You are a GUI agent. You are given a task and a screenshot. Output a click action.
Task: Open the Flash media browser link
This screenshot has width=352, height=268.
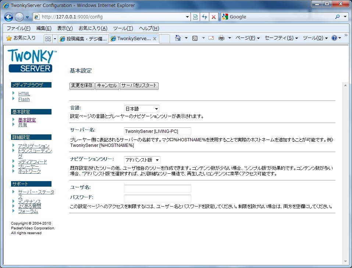coord(24,99)
